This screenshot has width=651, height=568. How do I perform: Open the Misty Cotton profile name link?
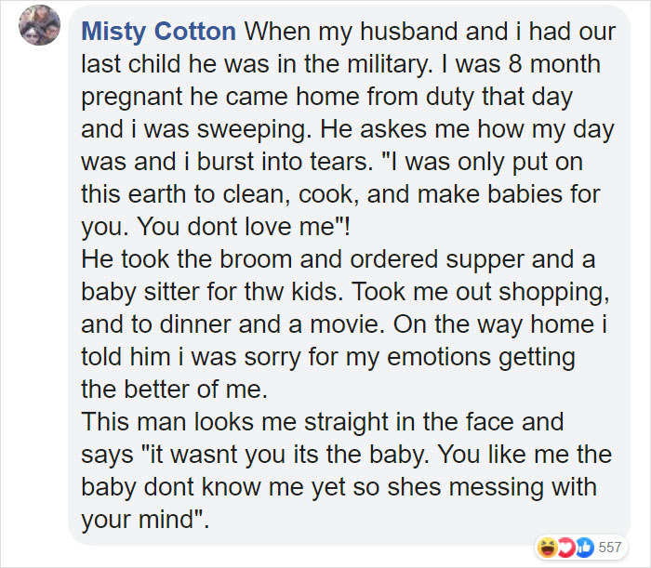(158, 32)
